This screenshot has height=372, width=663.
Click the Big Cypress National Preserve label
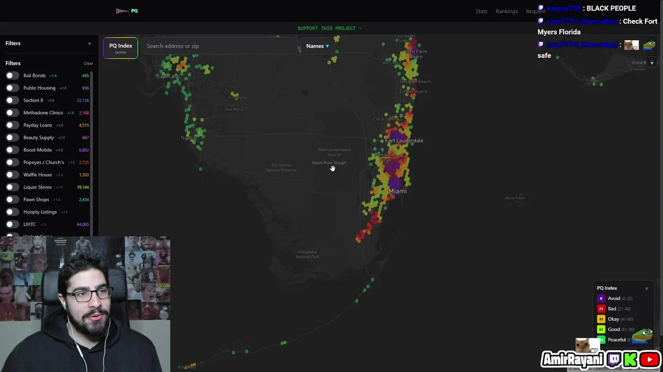click(281, 167)
